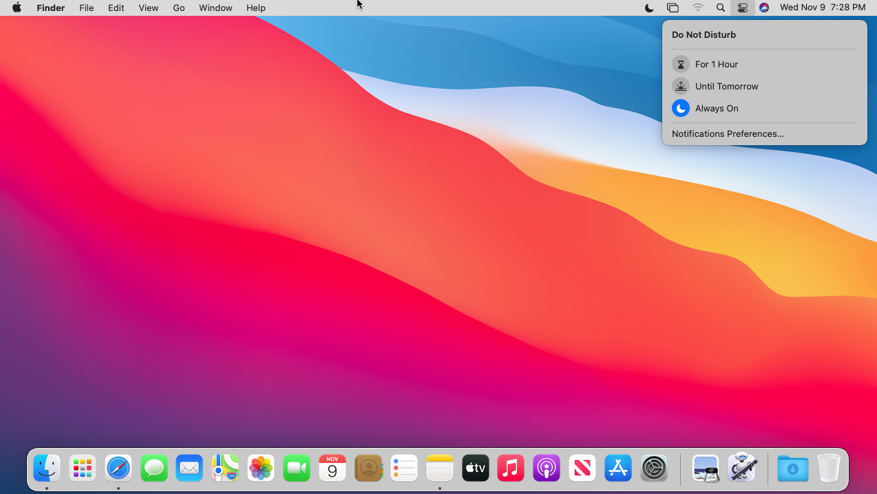This screenshot has width=877, height=494.
Task: Enable Do Not Disturb Until Tomorrow
Action: 764,86
